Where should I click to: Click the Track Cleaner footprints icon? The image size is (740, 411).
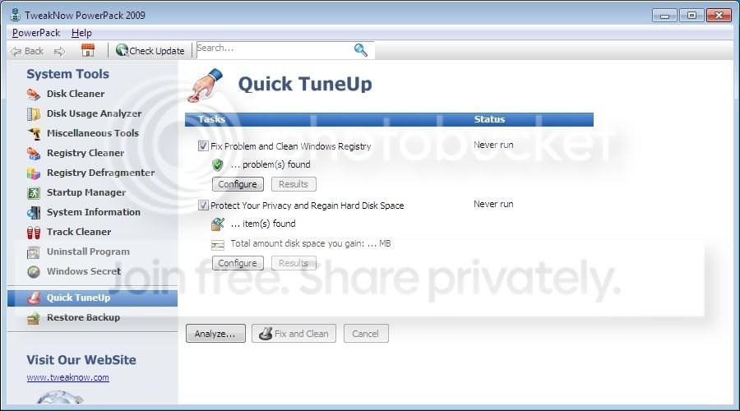point(34,232)
